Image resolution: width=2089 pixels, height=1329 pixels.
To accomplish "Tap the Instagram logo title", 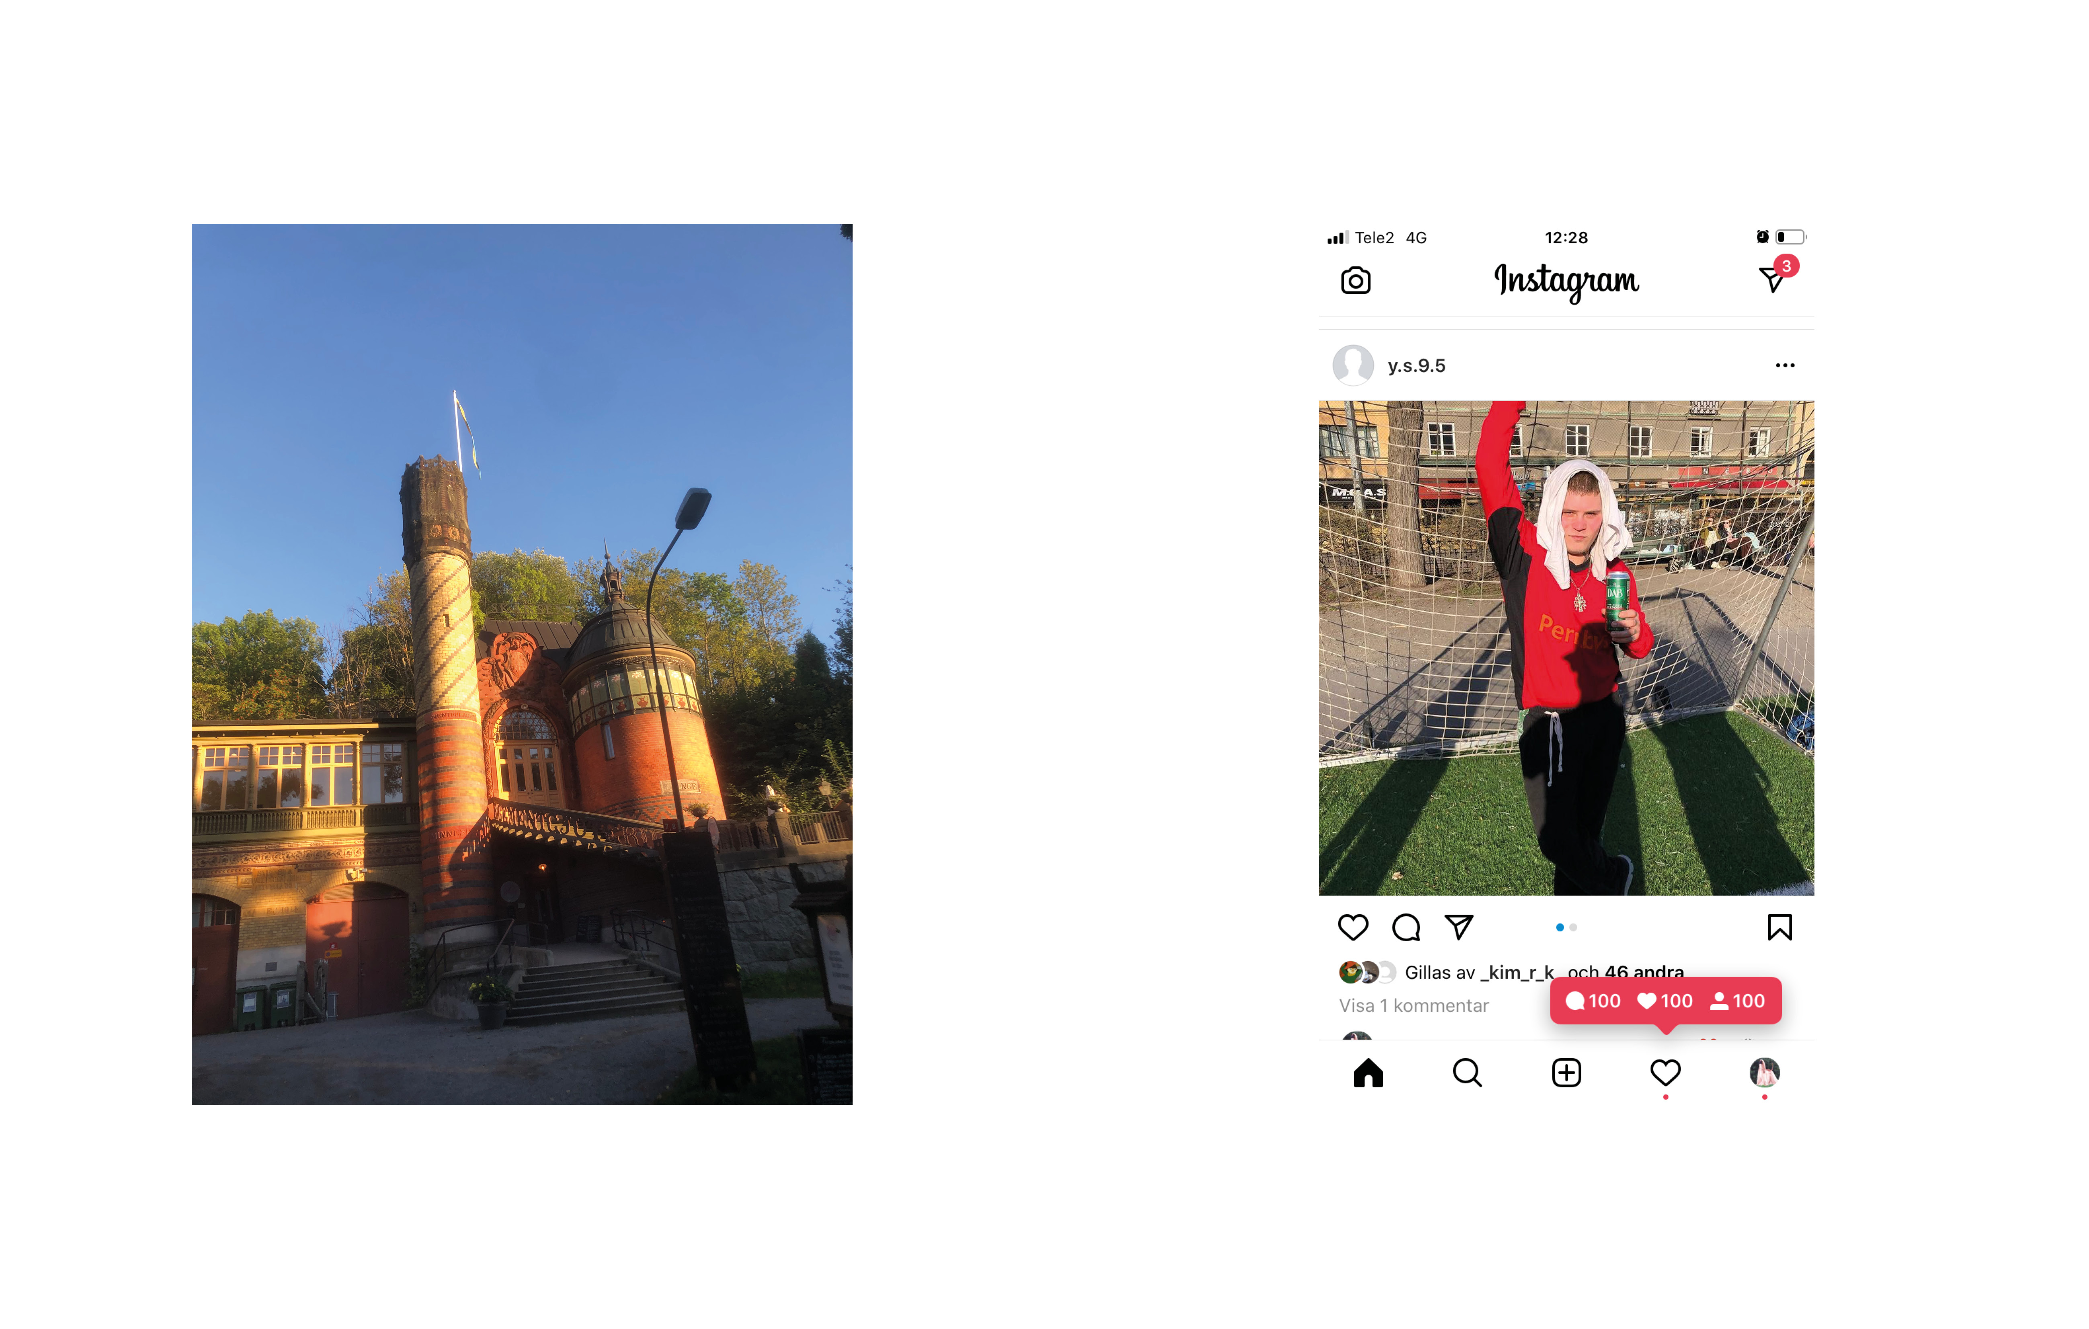I will tap(1566, 280).
